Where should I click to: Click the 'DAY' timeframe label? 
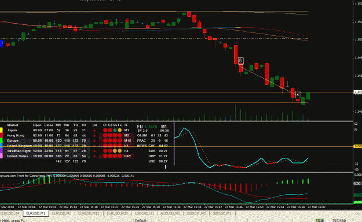[127, 156]
